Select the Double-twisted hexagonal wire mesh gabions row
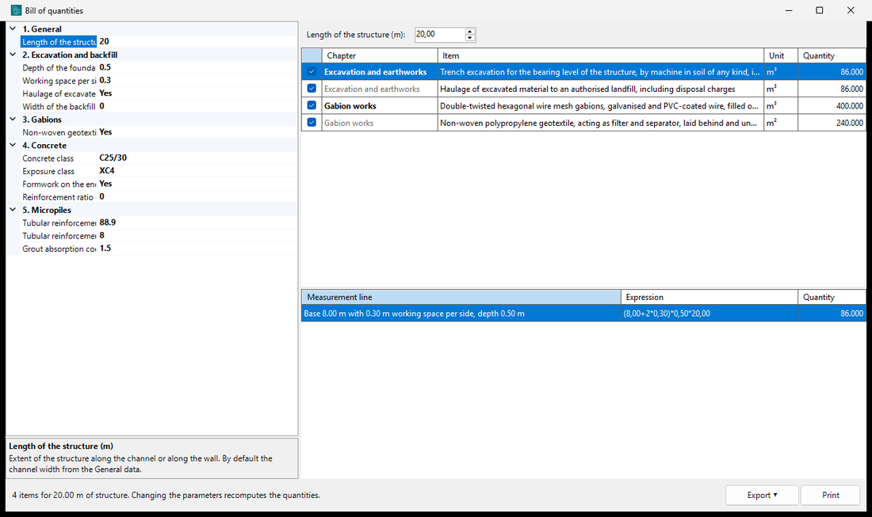Viewport: 872px width, 517px height. point(583,105)
